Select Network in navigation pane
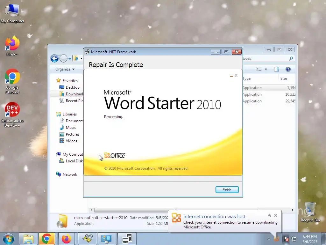The height and width of the screenshot is (245, 326). [70, 174]
